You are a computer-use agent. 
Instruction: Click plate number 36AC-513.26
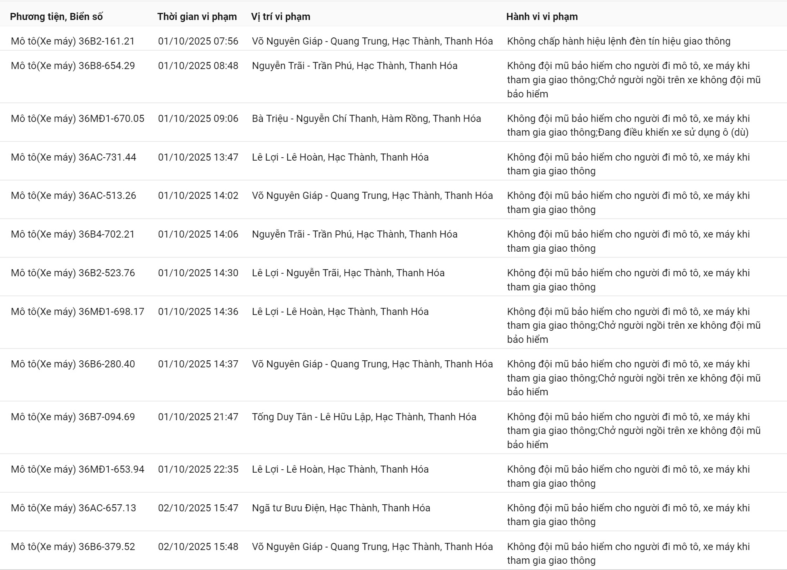pos(107,196)
